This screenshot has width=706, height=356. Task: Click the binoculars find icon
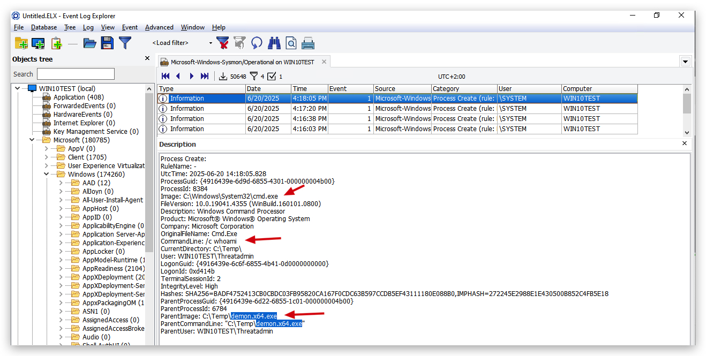(274, 43)
